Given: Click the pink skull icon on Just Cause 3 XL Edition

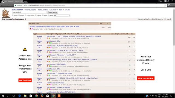Looking at the screenshot, I should click(x=51, y=48).
